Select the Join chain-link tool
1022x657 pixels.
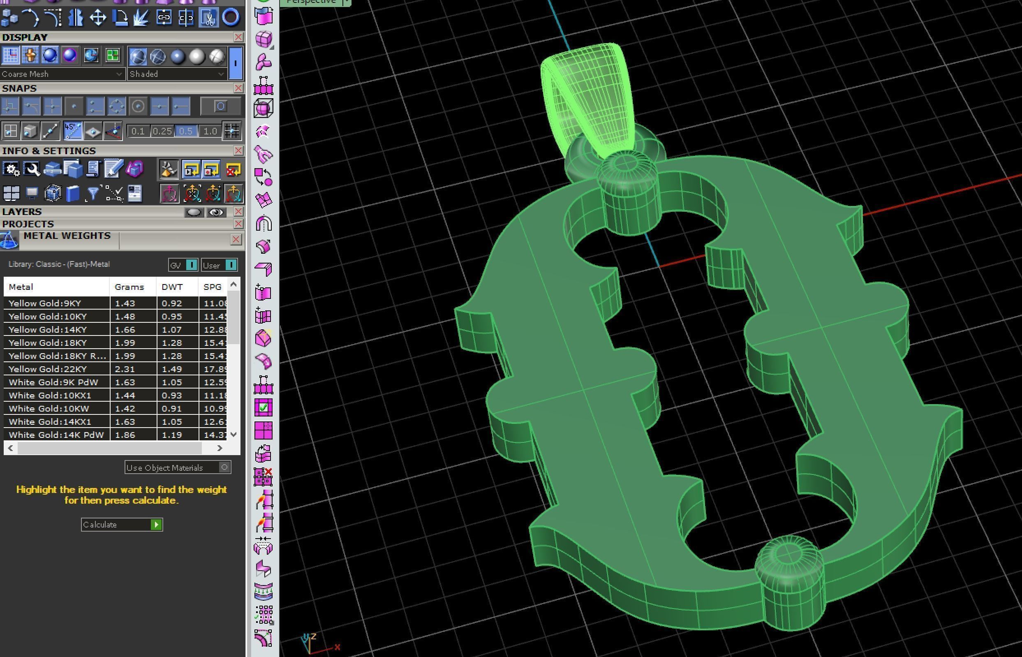coord(164,18)
